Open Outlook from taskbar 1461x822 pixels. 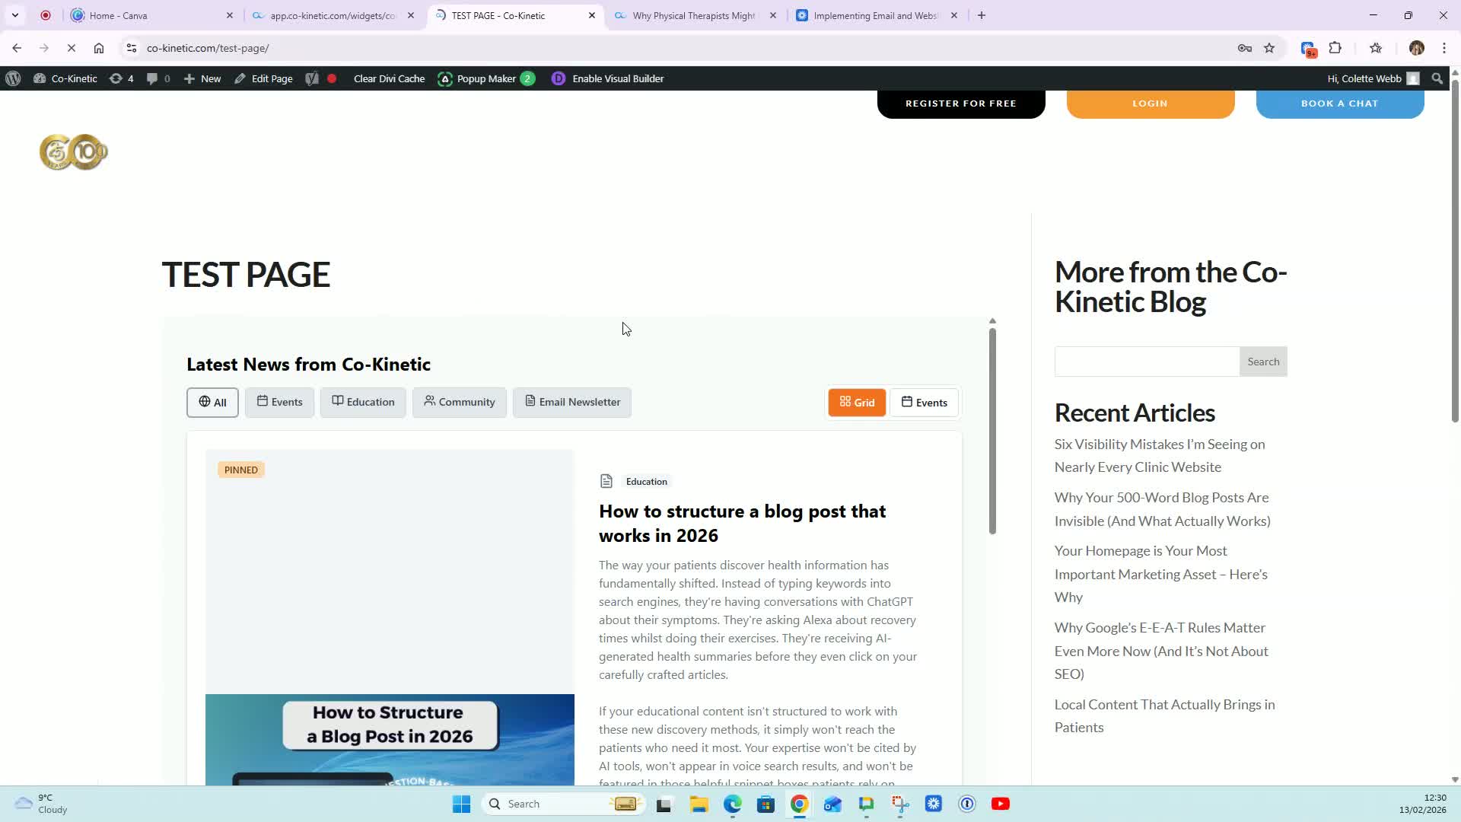(x=832, y=804)
